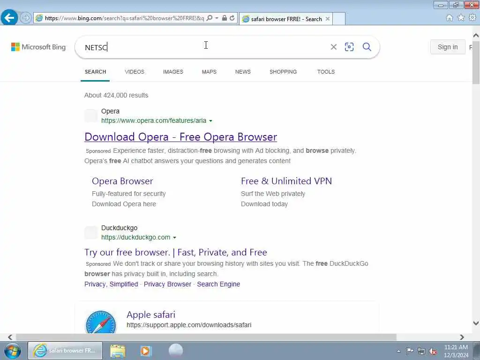Open Windows Media Player taskbar icon
The width and height of the screenshot is (480, 360).
click(x=146, y=351)
